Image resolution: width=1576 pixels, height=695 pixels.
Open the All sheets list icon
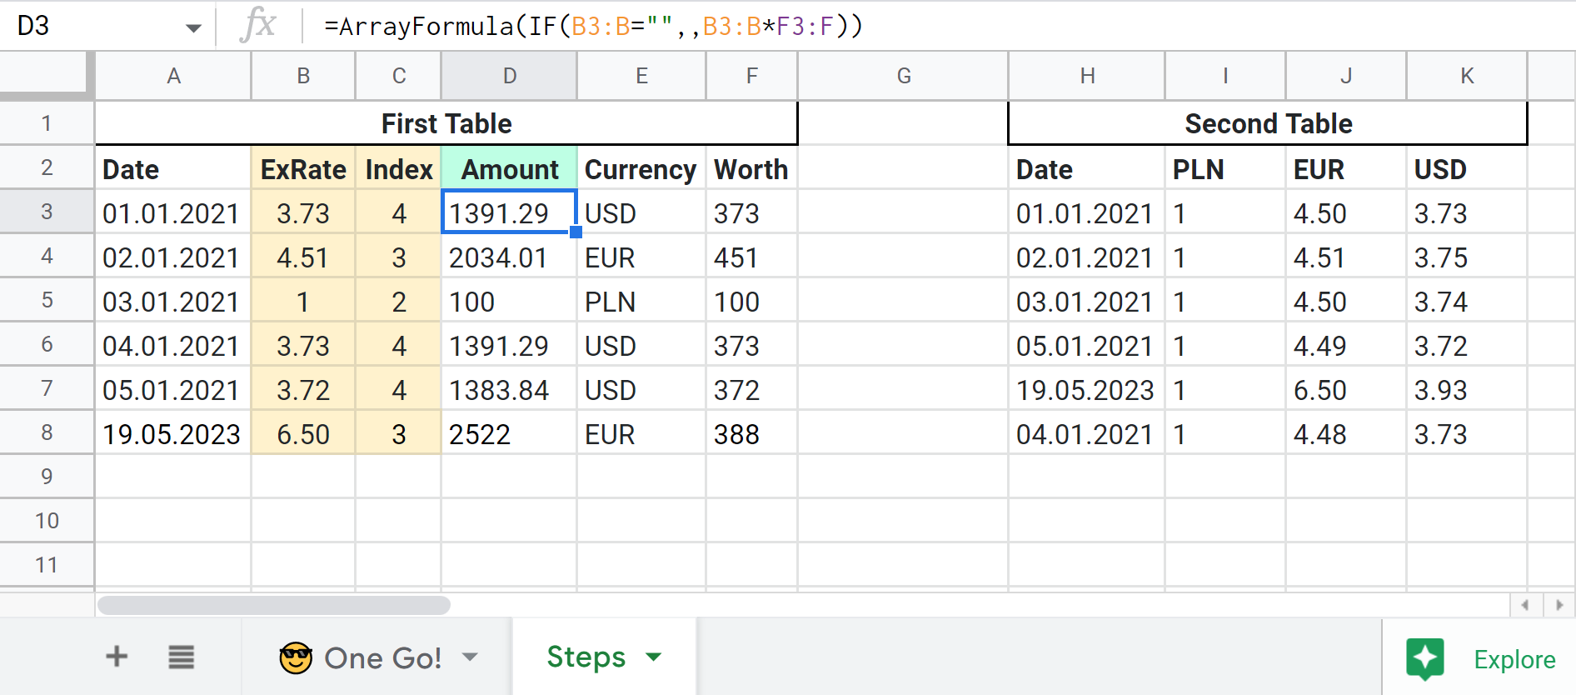(x=181, y=657)
